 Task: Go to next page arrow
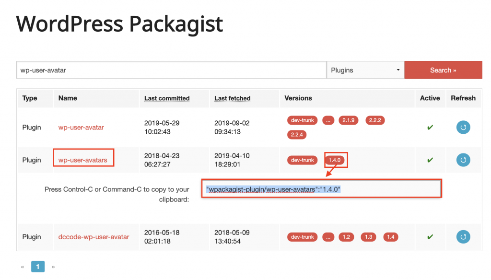tap(53, 267)
